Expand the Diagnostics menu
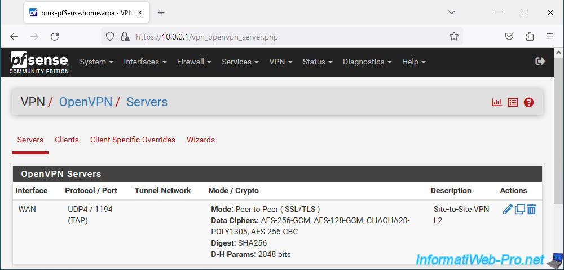This screenshot has width=564, height=270. point(367,62)
